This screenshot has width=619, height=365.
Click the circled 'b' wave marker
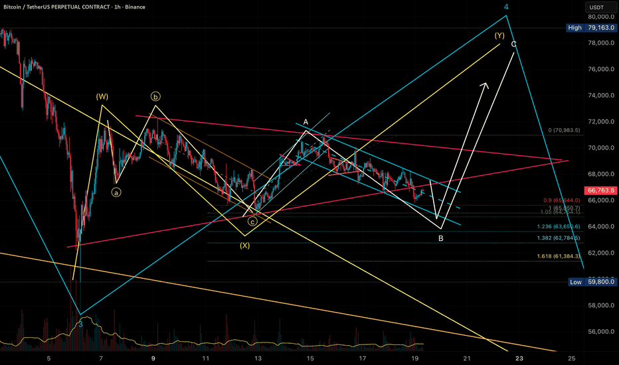click(155, 96)
